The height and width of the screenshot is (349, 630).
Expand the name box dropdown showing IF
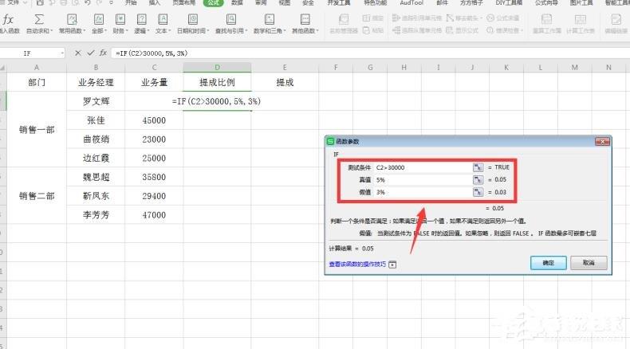click(x=62, y=53)
